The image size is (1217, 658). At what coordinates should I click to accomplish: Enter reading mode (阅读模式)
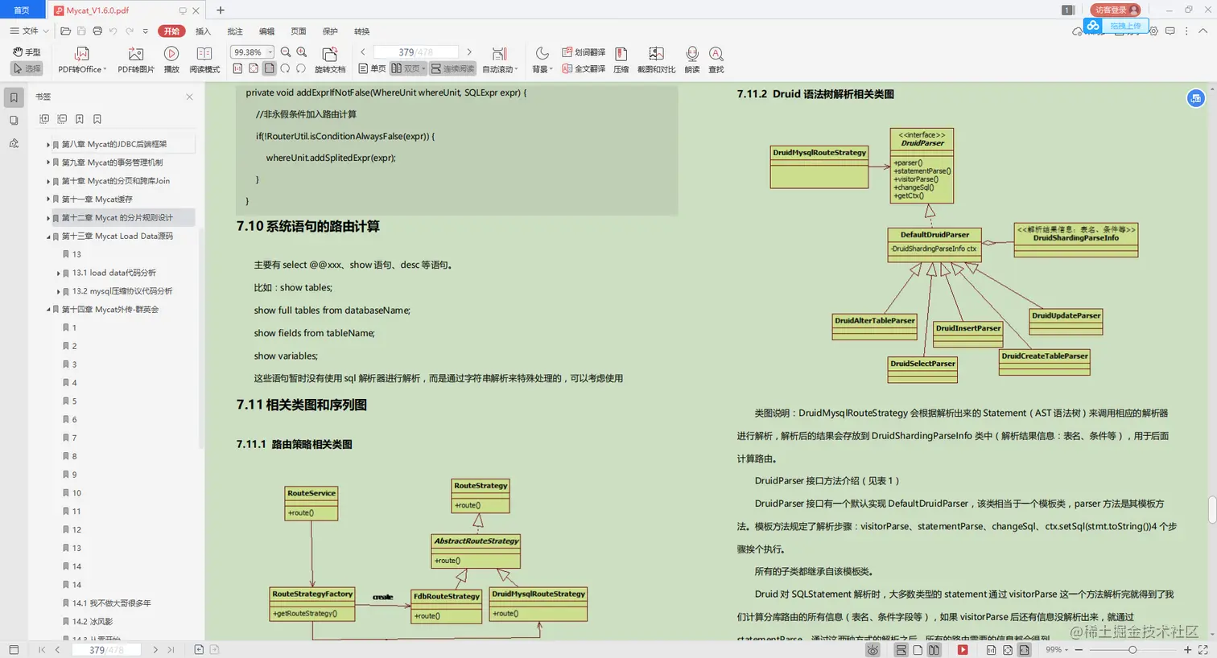[204, 60]
